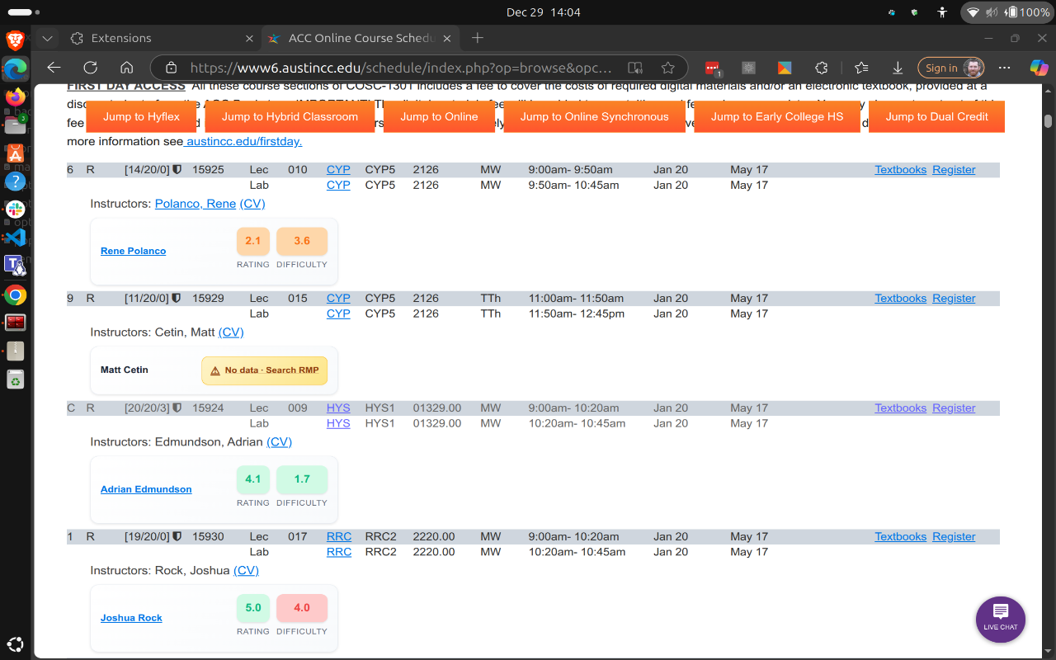Viewport: 1056px width, 660px height.
Task: Jump to the Online section
Action: [x=439, y=116]
